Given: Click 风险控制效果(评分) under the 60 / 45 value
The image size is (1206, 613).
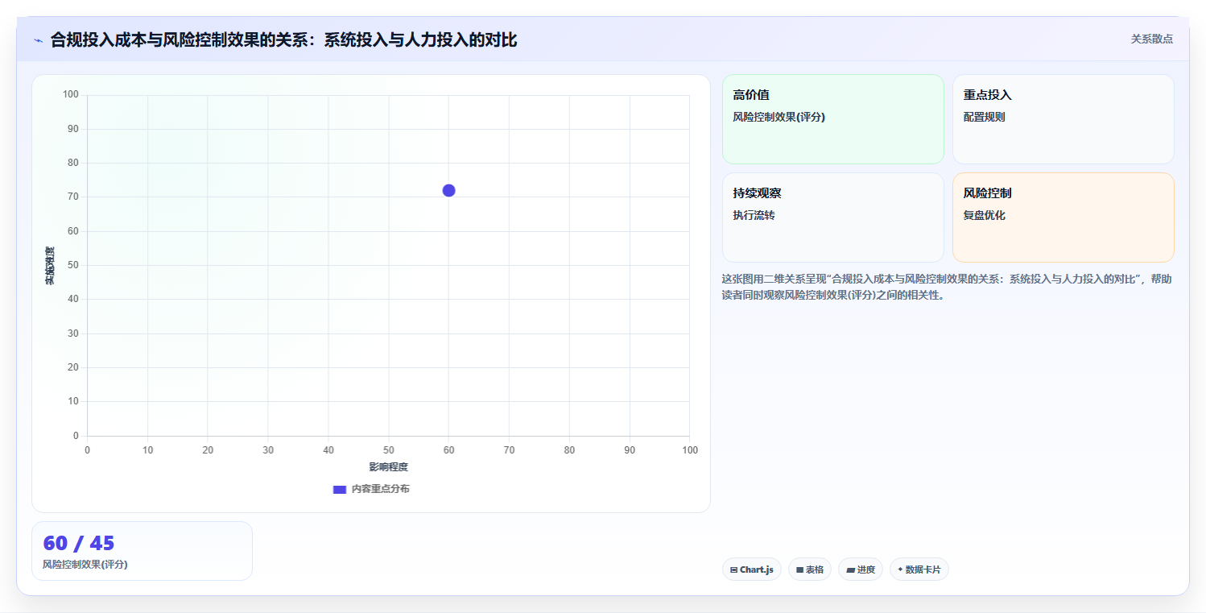Looking at the screenshot, I should [x=85, y=564].
